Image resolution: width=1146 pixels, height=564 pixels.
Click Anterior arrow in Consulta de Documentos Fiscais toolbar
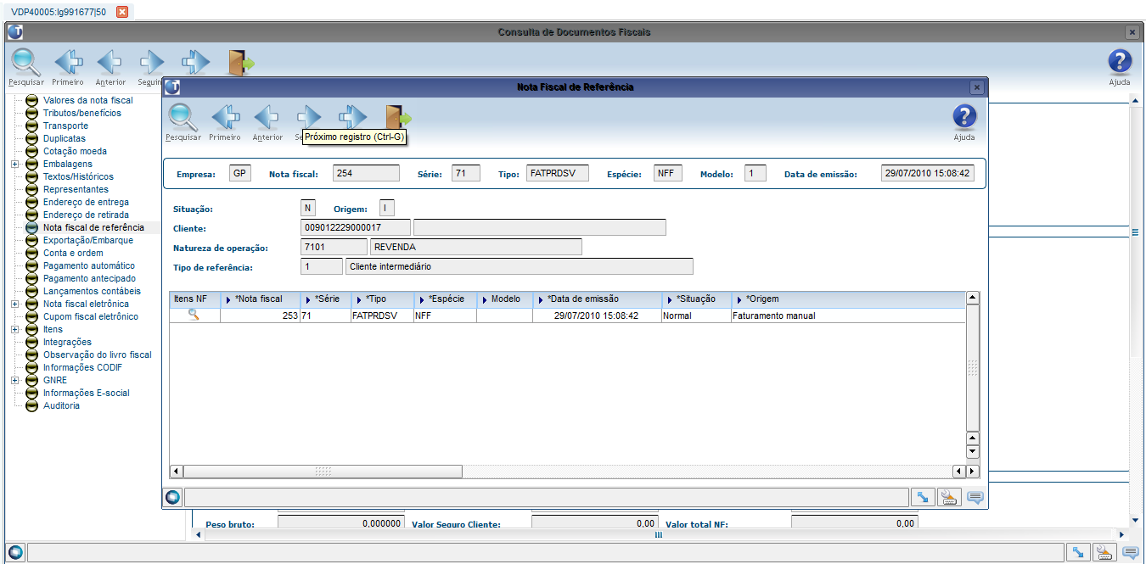110,63
